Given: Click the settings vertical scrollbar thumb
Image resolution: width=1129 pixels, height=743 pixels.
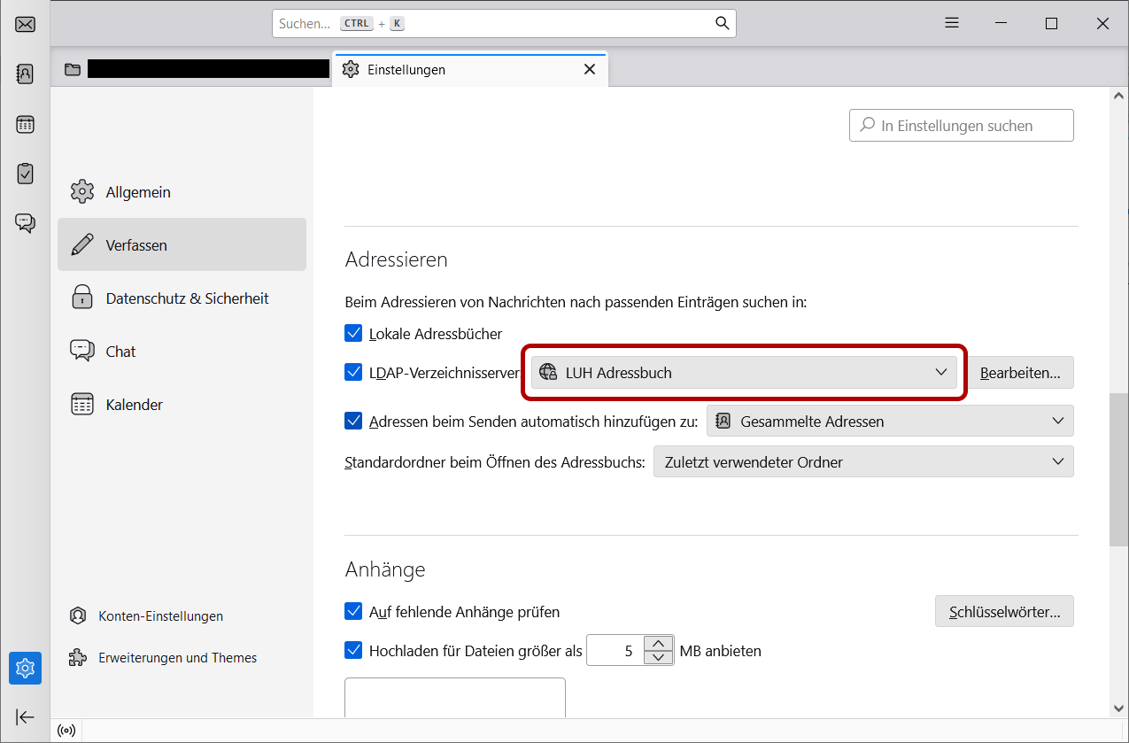Looking at the screenshot, I should click(x=1119, y=469).
